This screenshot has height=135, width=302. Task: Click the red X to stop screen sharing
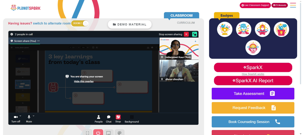click(186, 34)
